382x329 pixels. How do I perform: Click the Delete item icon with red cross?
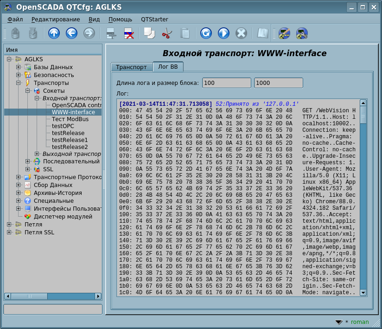coord(129,33)
